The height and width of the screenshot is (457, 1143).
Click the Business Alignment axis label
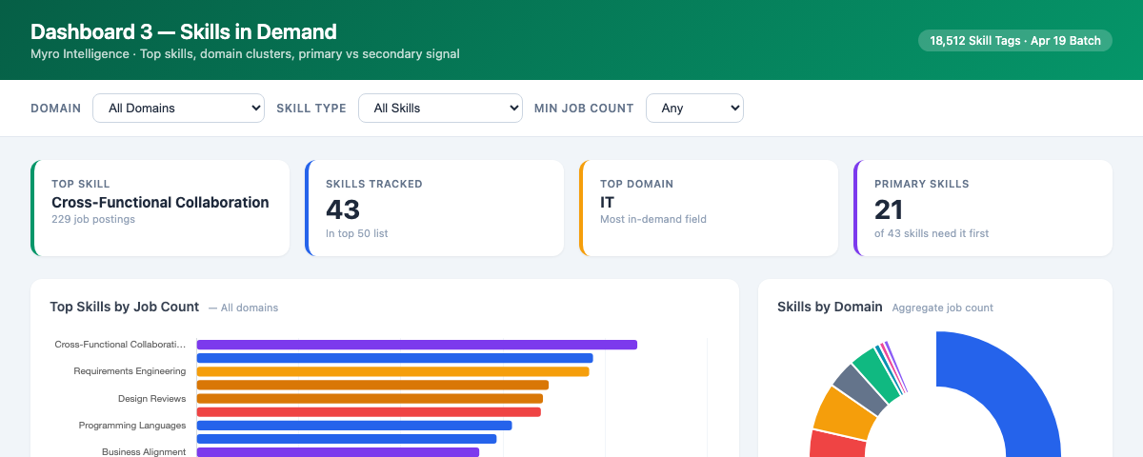point(144,452)
